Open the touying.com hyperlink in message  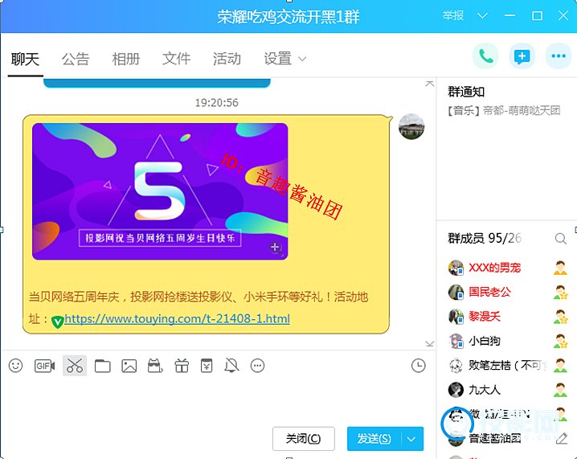pos(177,319)
